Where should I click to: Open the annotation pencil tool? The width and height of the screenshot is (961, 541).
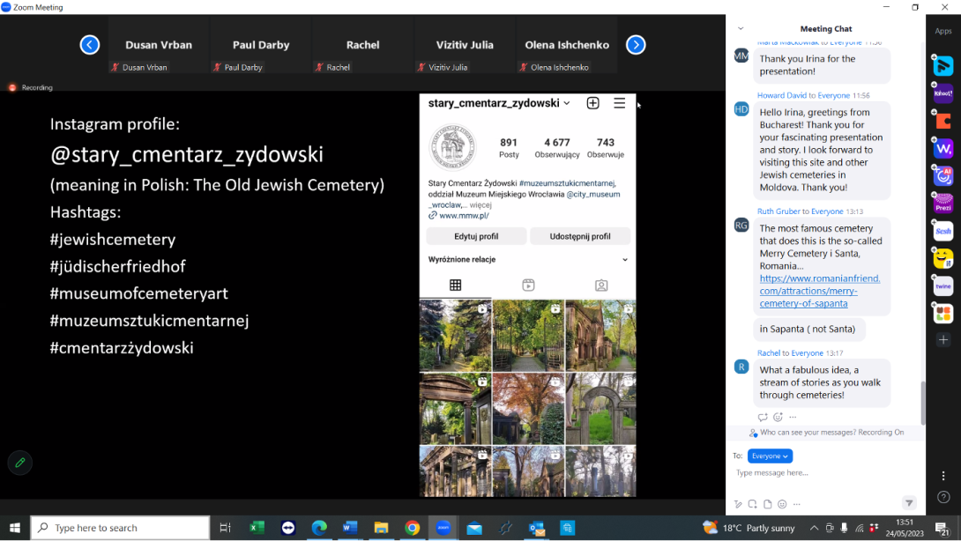(19, 463)
